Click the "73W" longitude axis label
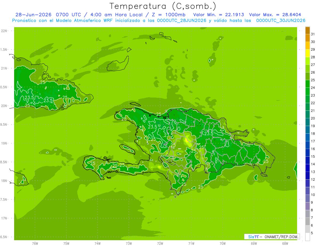Viewport: 320px width, 247px height. (x=129, y=243)
